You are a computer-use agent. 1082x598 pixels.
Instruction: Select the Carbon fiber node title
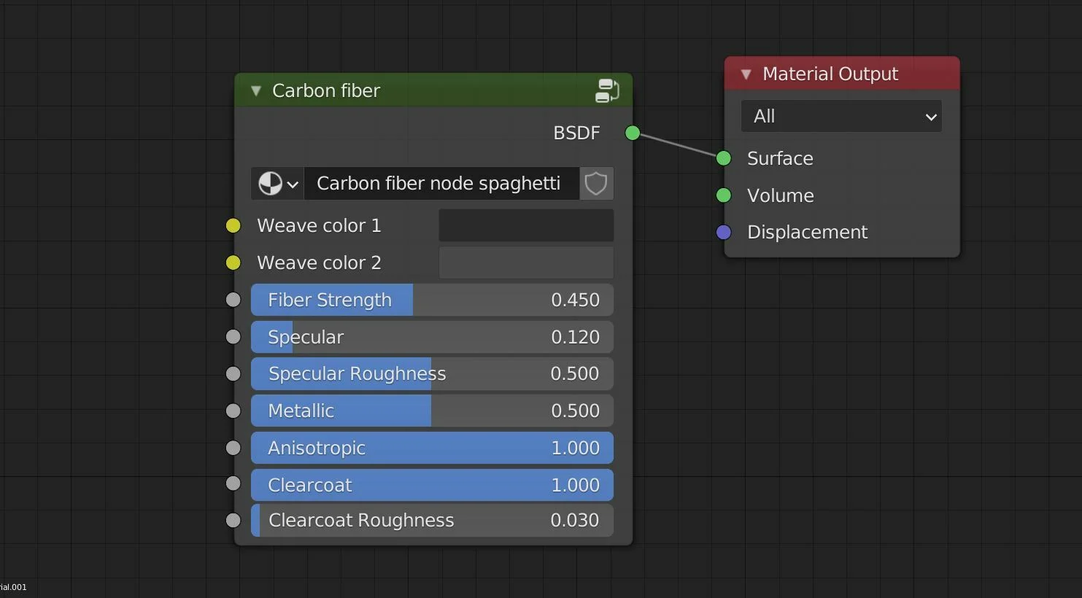tap(326, 90)
